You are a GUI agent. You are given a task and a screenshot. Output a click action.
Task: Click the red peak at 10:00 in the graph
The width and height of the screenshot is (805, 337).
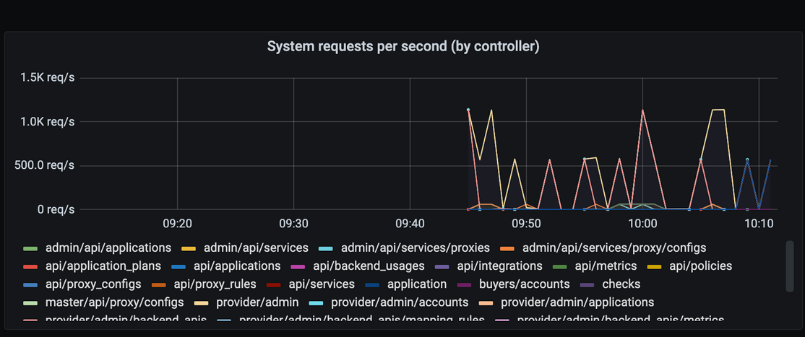point(642,110)
